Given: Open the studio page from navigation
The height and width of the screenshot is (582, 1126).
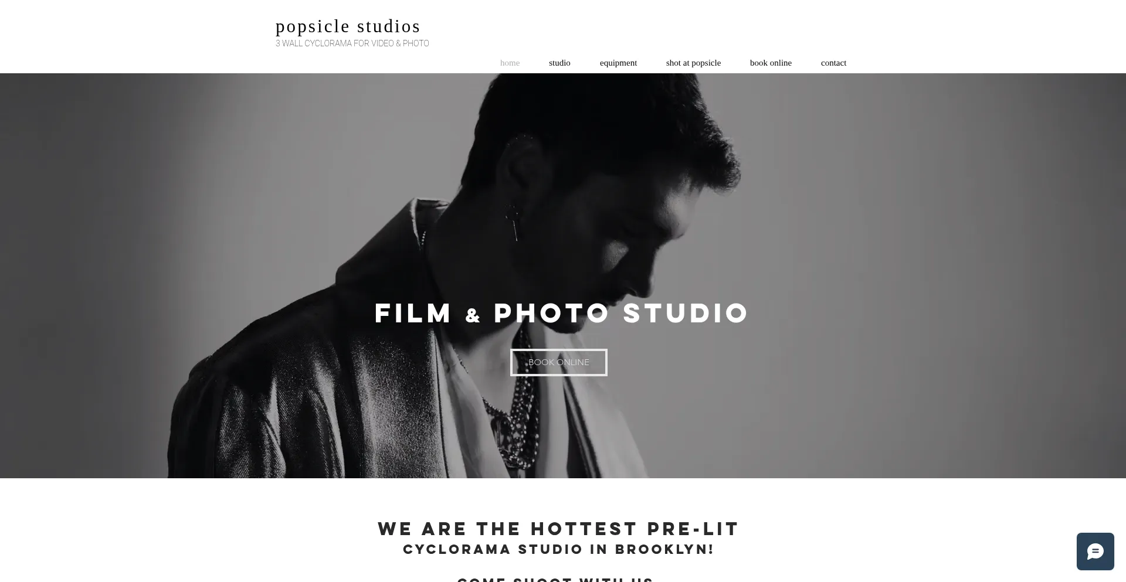Looking at the screenshot, I should pos(559,63).
